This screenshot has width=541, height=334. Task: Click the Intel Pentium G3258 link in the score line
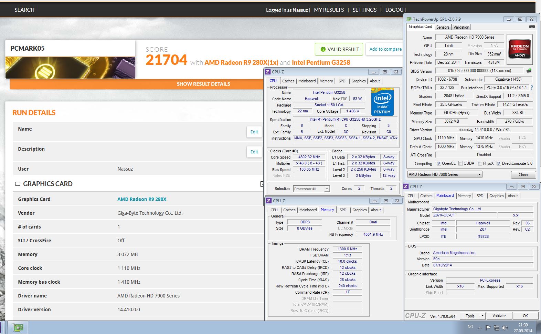coord(321,62)
